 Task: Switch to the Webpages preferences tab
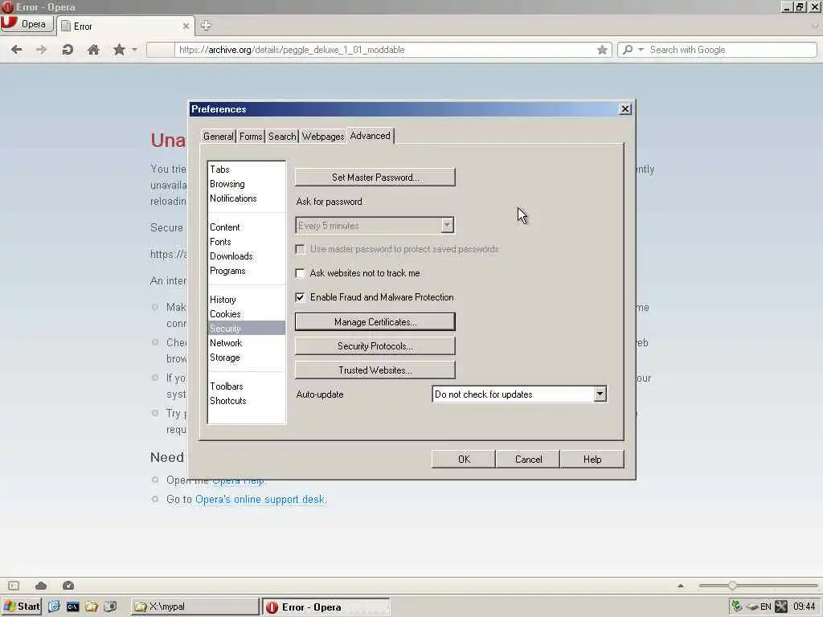pos(323,137)
